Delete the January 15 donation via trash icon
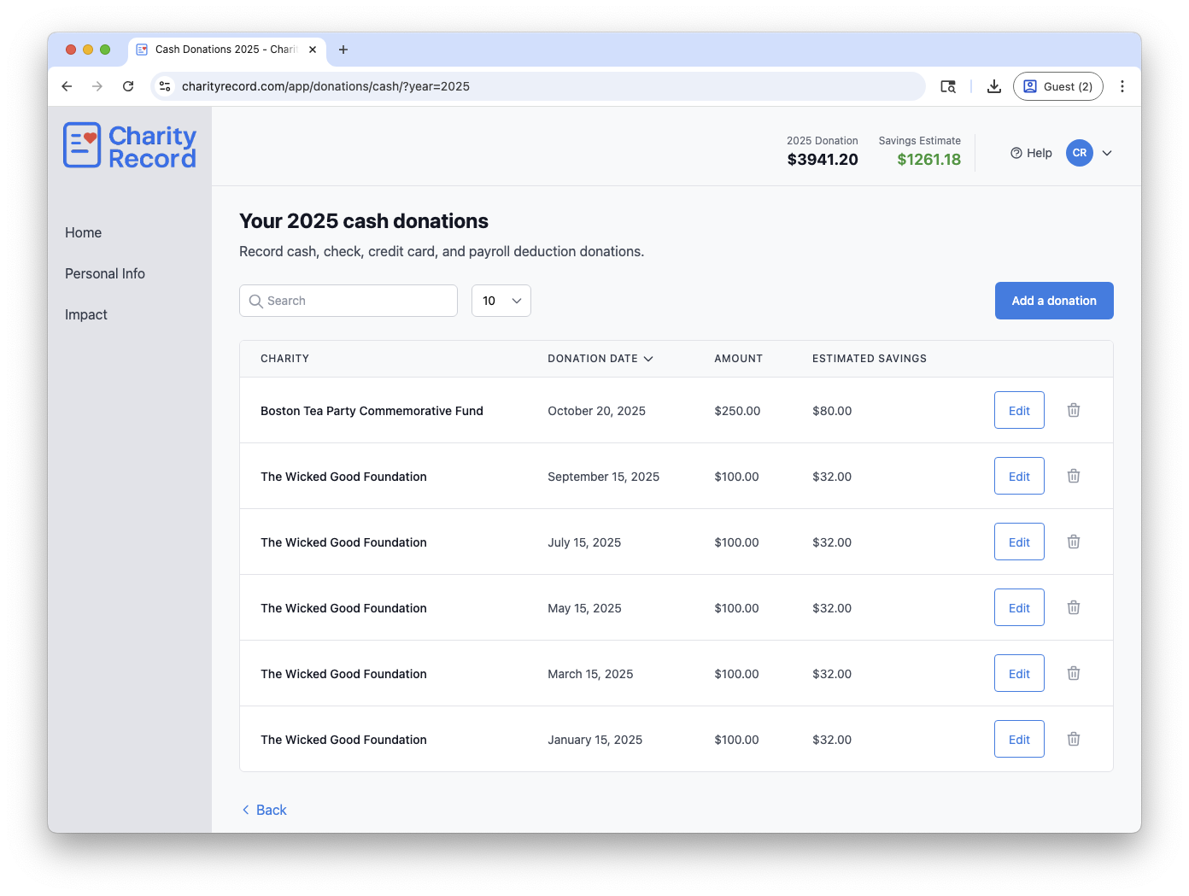Viewport: 1189px width, 896px height. [x=1073, y=739]
